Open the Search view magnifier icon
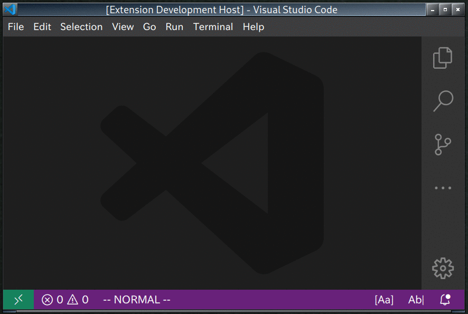 click(x=443, y=101)
